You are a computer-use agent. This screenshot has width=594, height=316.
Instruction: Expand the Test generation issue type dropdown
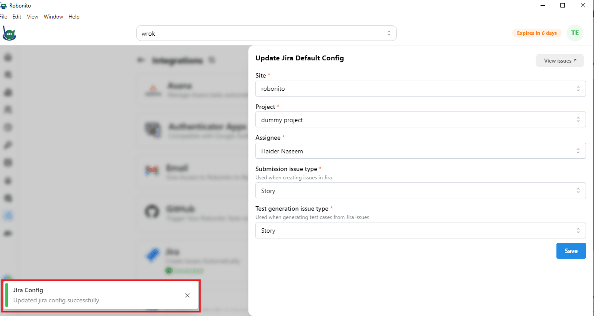point(421,230)
